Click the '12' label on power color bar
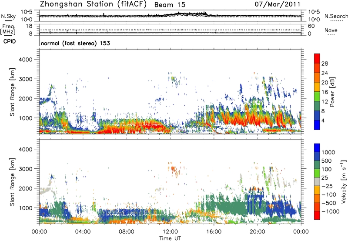Image resolution: width=348 pixels, height=241 pixels. (x=325, y=102)
